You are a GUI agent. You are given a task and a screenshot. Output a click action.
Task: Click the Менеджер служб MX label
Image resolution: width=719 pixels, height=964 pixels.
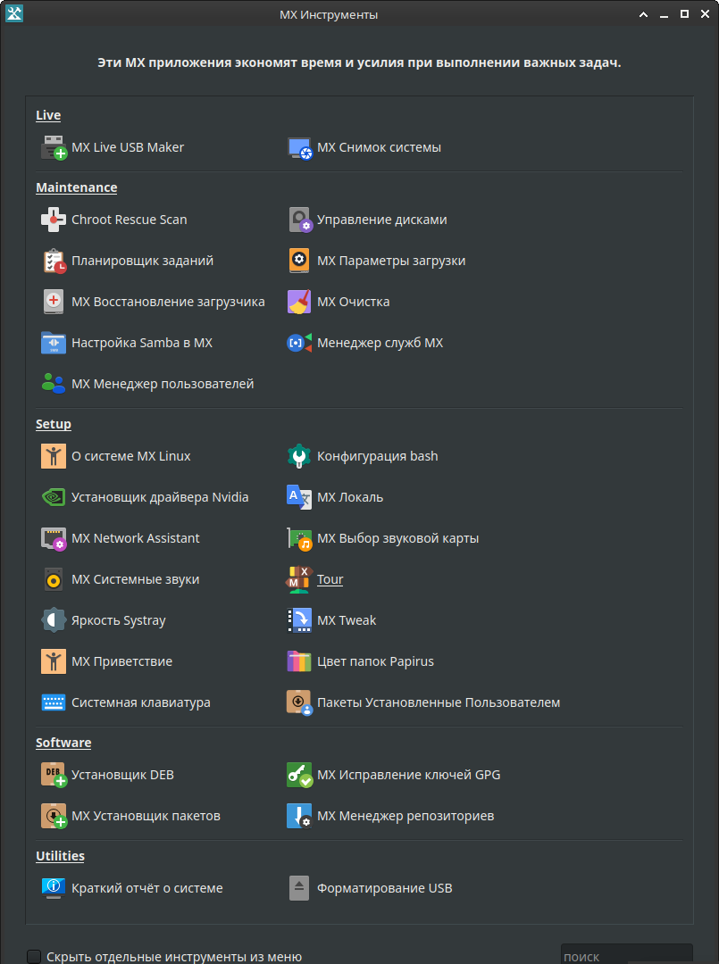click(380, 343)
